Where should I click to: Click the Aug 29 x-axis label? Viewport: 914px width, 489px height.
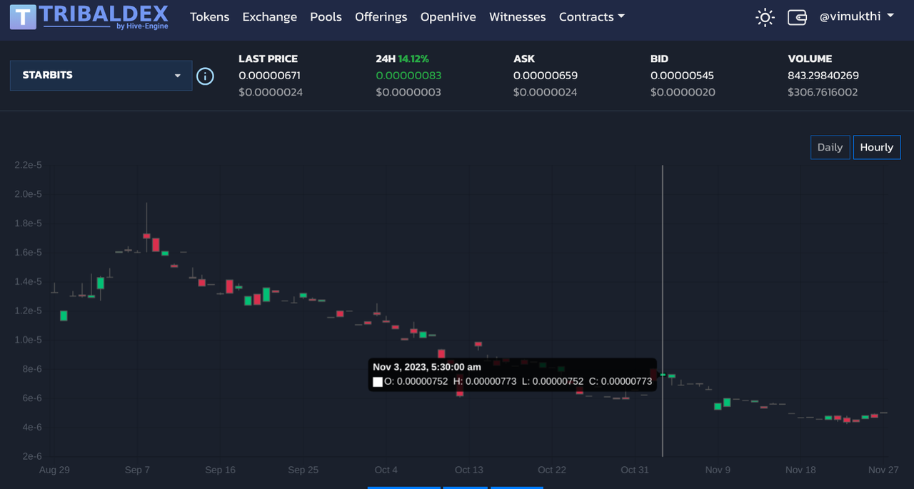pyautogui.click(x=54, y=470)
